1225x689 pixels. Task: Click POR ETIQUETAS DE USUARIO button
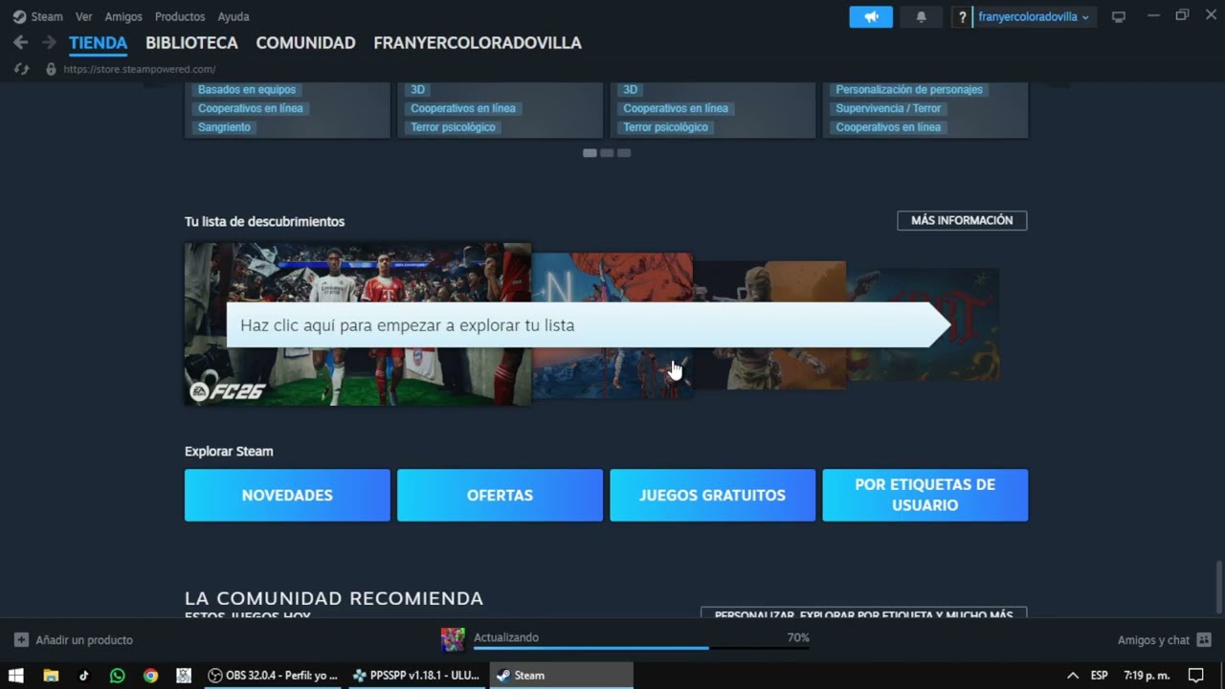pos(924,495)
